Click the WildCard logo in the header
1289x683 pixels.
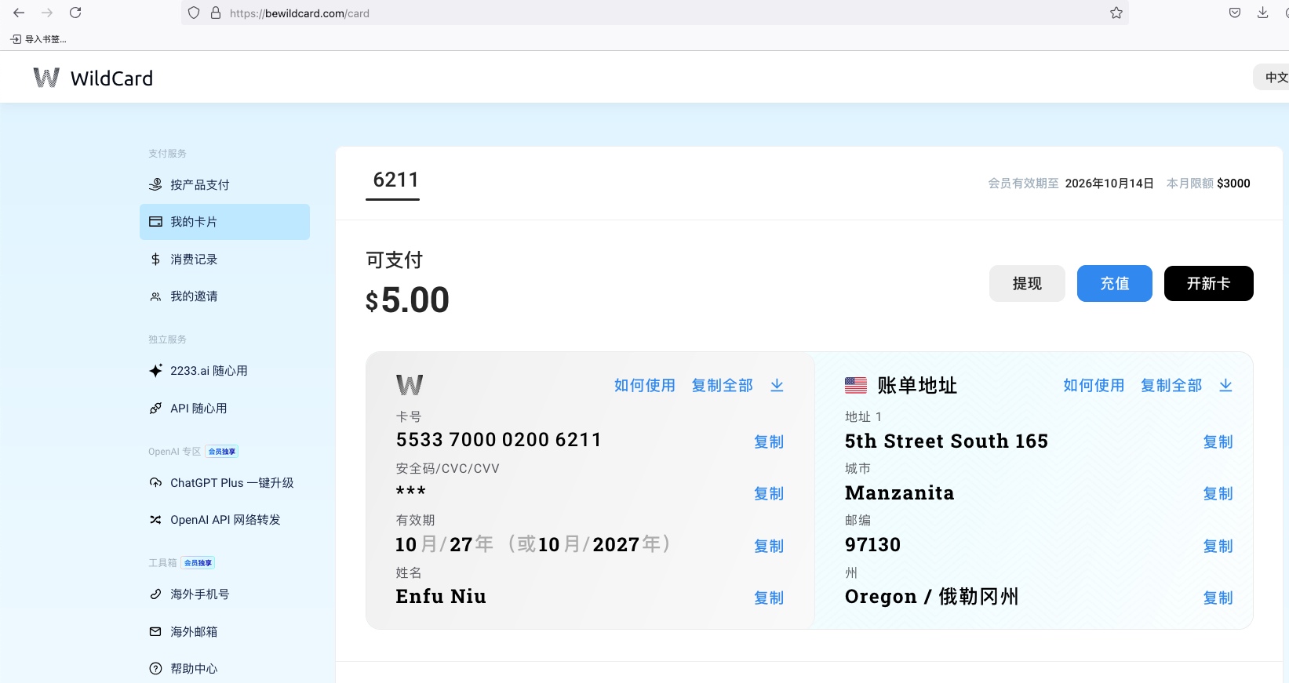click(93, 78)
